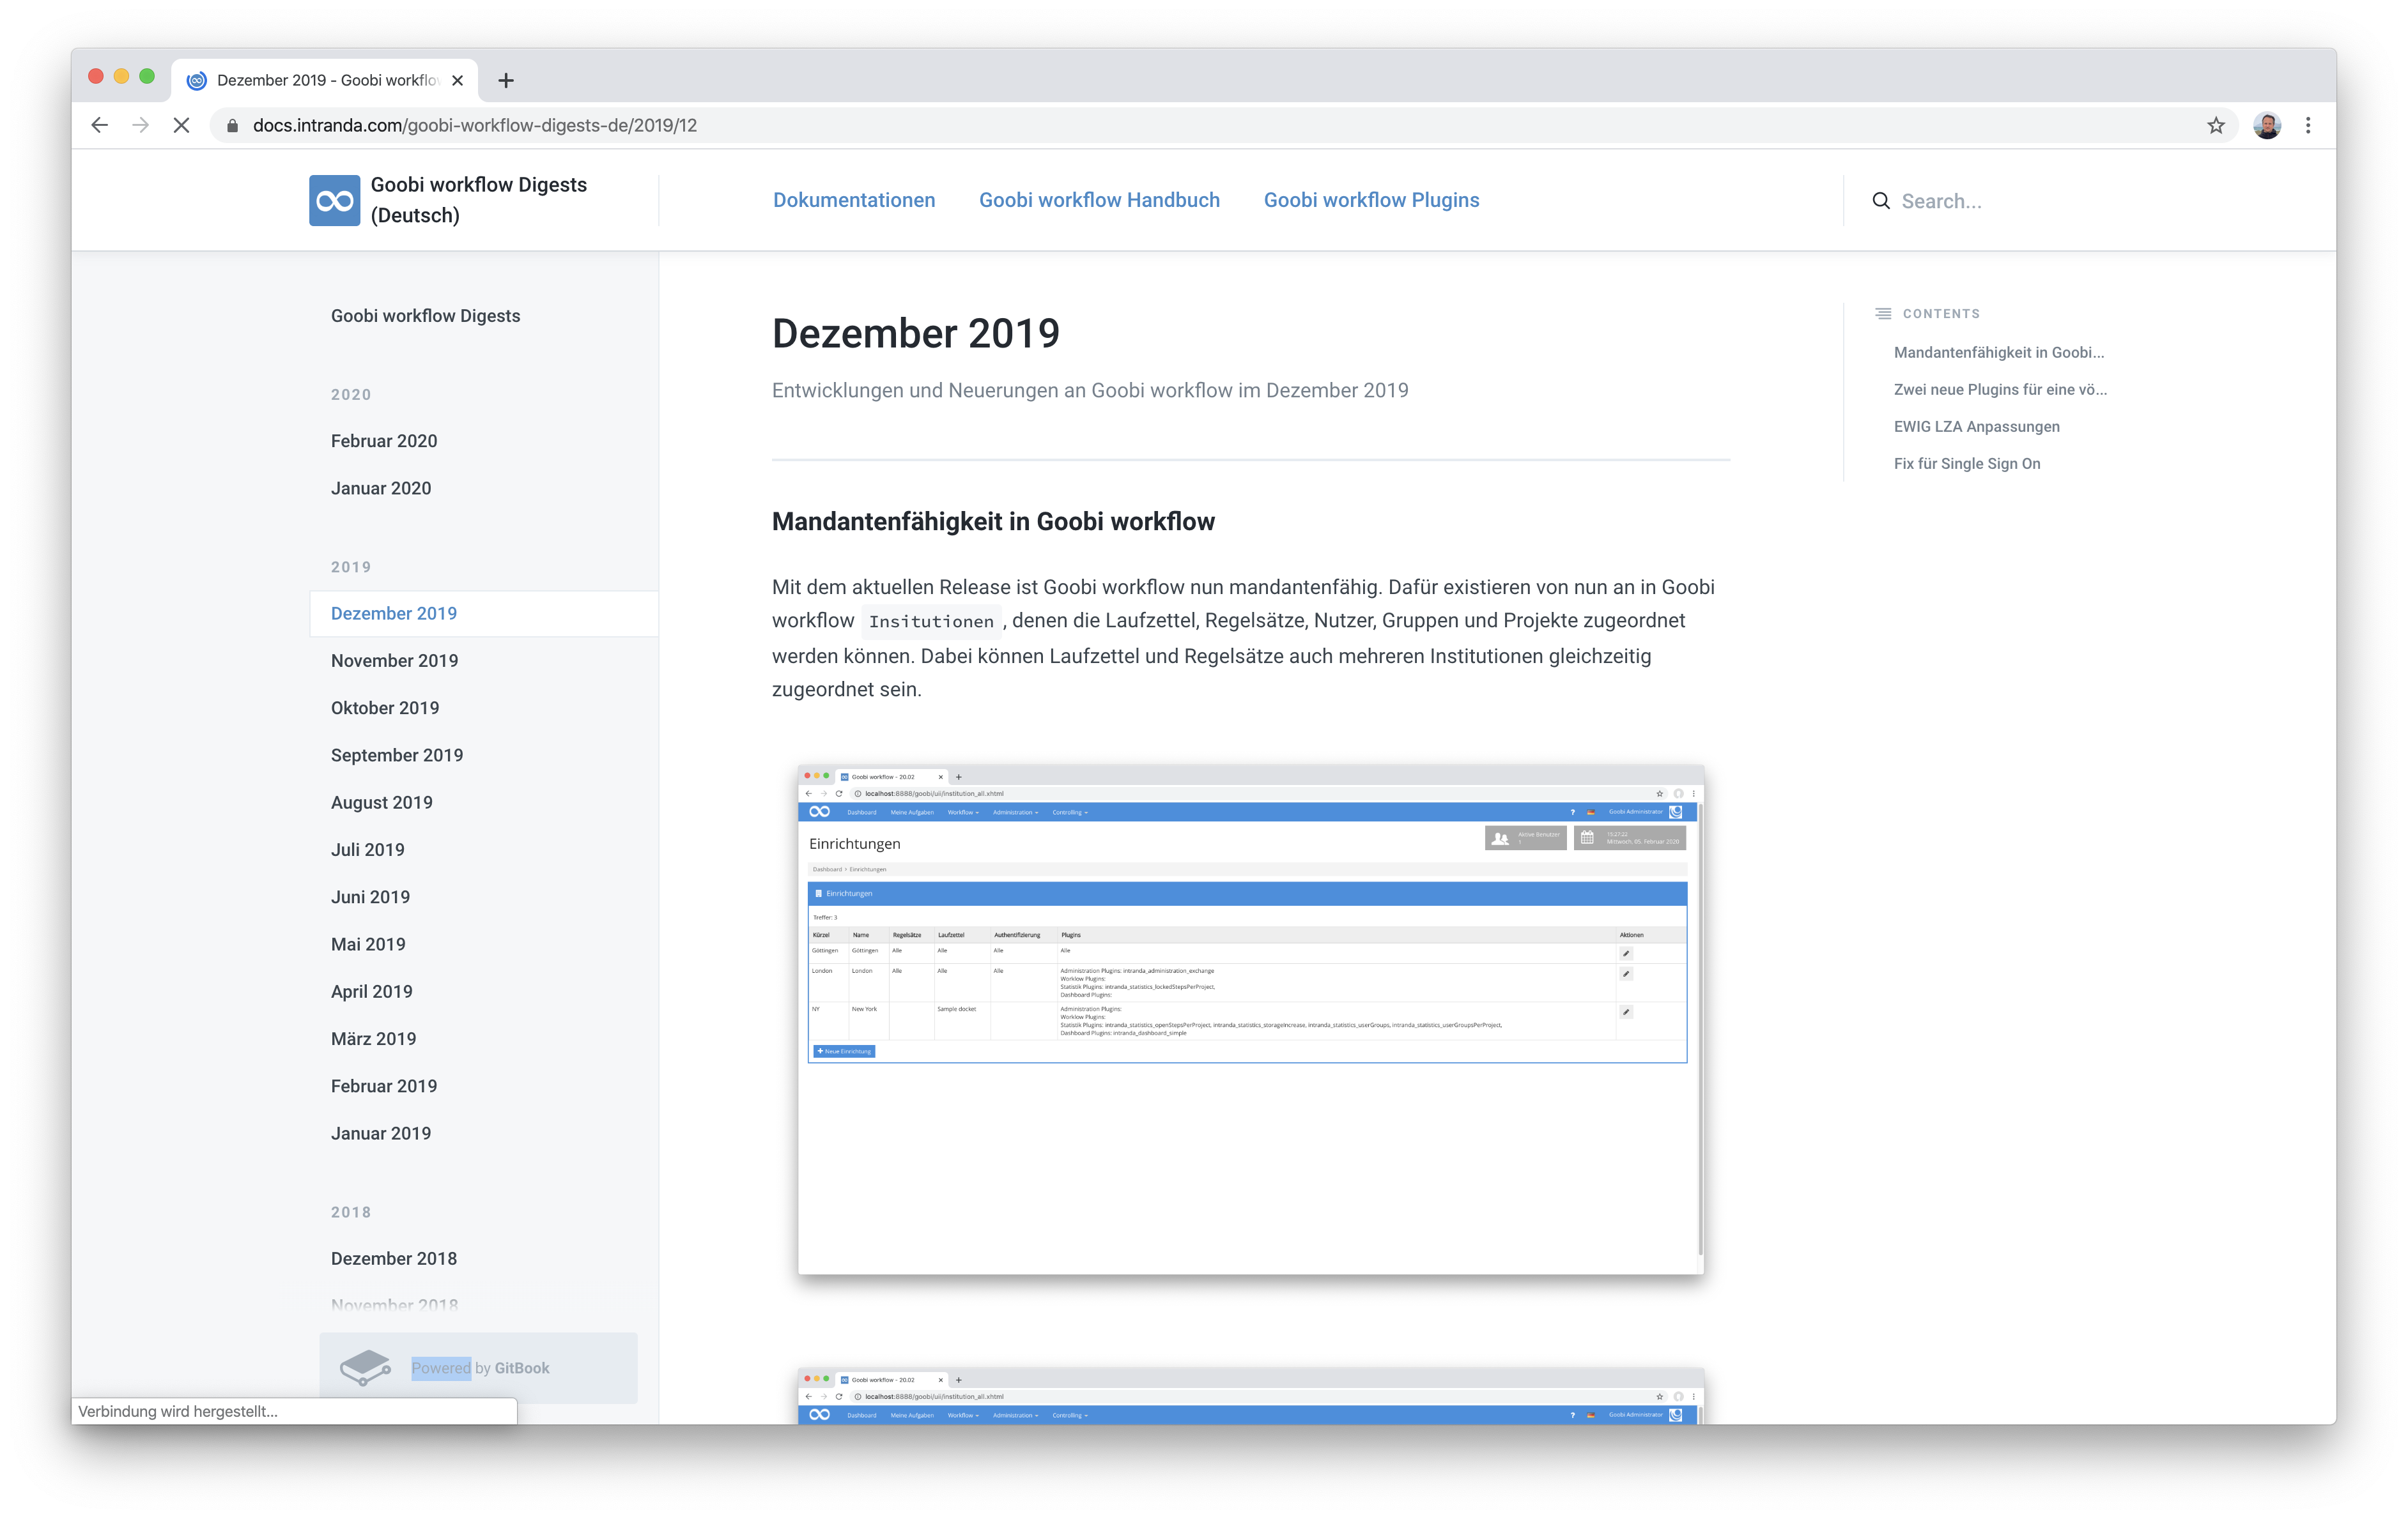2408x1519 pixels.
Task: Click the 2019 sidebar group label
Action: 351,567
